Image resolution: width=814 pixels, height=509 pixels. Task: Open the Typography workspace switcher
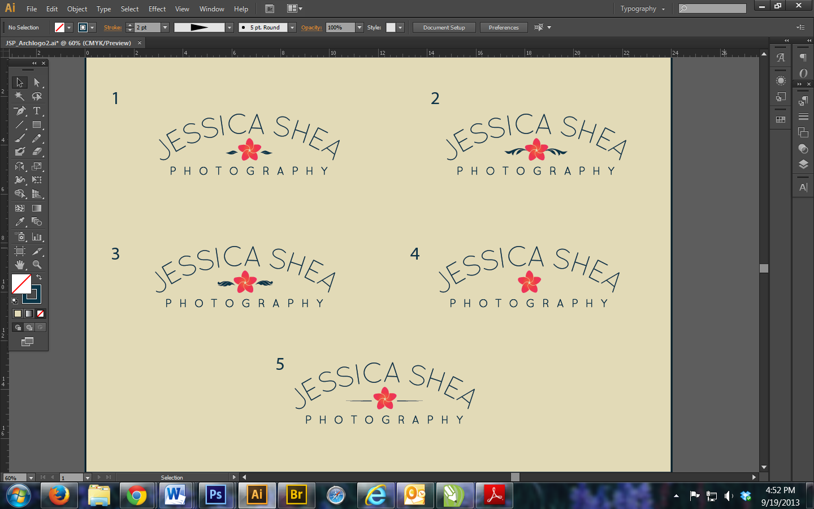pyautogui.click(x=642, y=8)
